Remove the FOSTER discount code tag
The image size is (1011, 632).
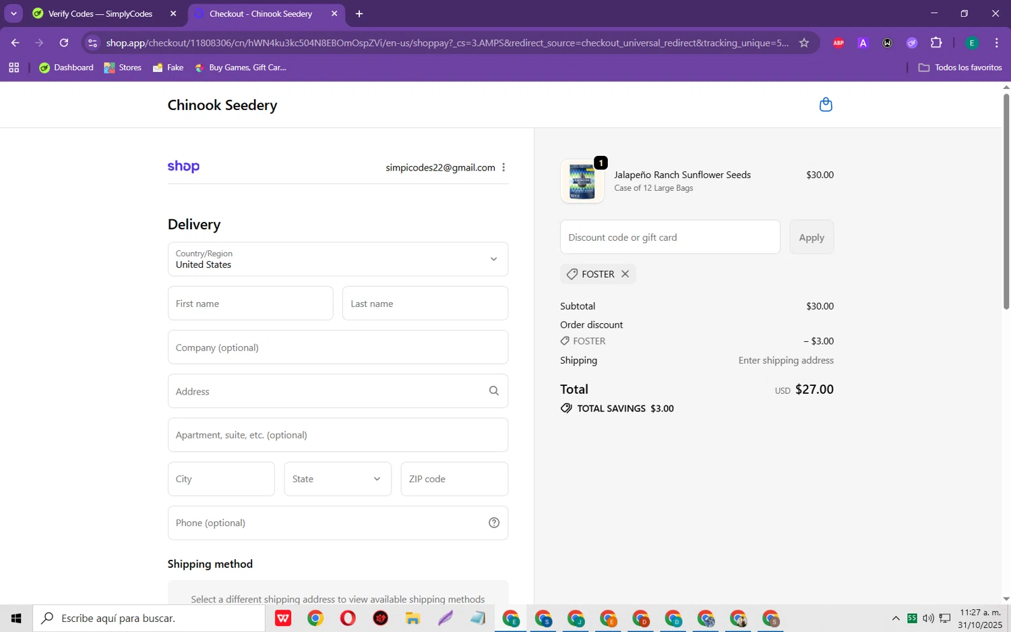(625, 274)
